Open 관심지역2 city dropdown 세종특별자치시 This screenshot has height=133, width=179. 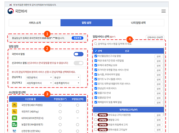(39, 83)
